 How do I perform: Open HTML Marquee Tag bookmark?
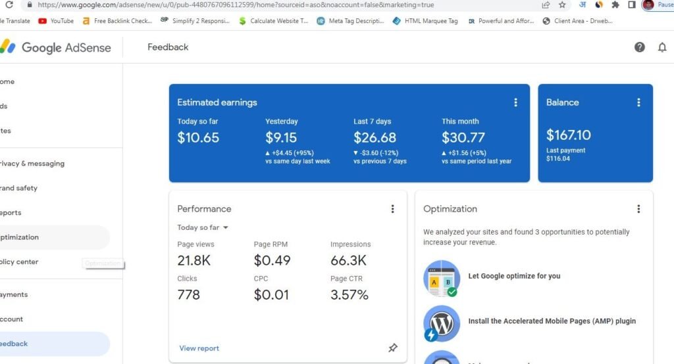[425, 20]
